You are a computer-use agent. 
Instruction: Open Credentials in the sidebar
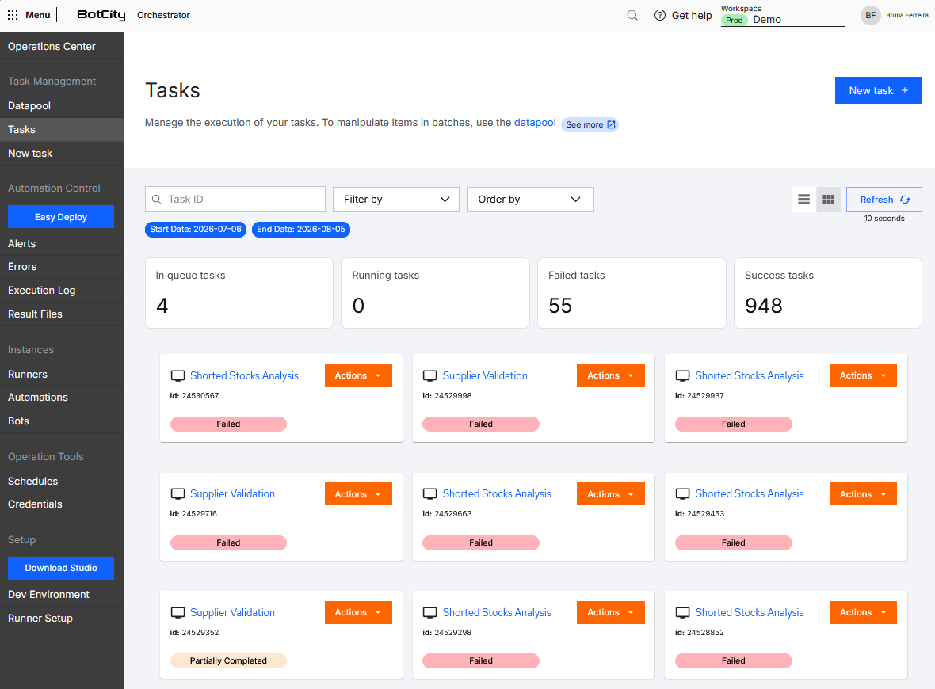tap(62, 504)
